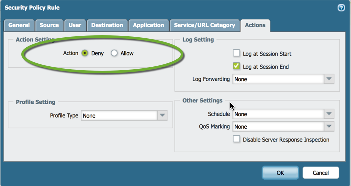Toggle Disable Server Response Inspection checkbox
This screenshot has height=186, width=351.
pyautogui.click(x=236, y=139)
